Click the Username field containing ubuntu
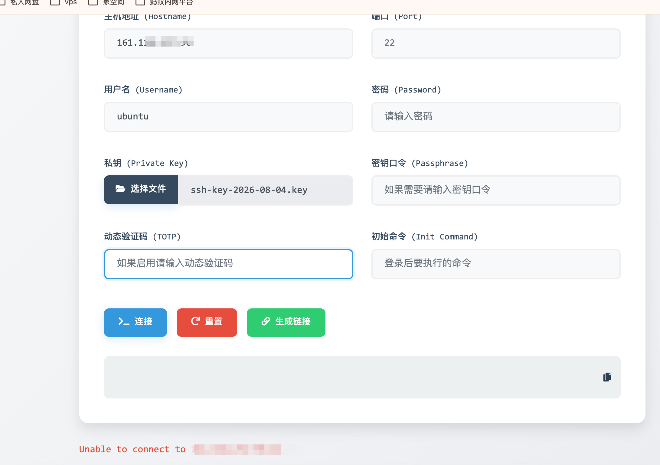The width and height of the screenshot is (660, 465). tap(228, 117)
